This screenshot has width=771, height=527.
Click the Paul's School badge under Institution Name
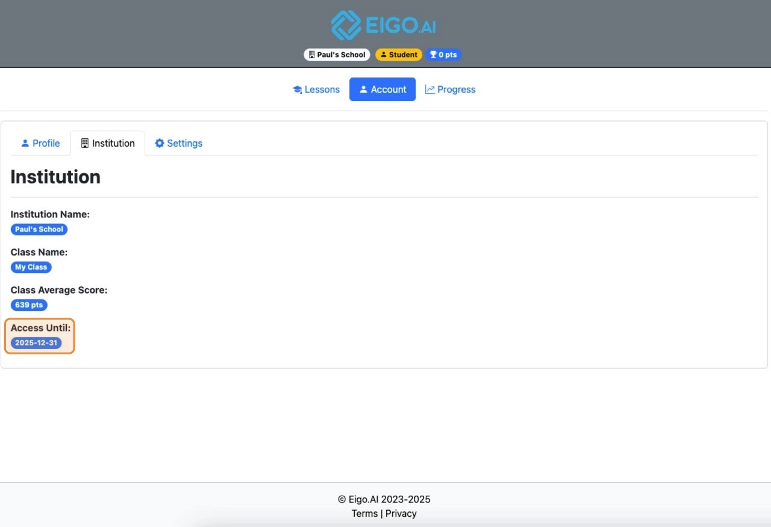click(39, 229)
